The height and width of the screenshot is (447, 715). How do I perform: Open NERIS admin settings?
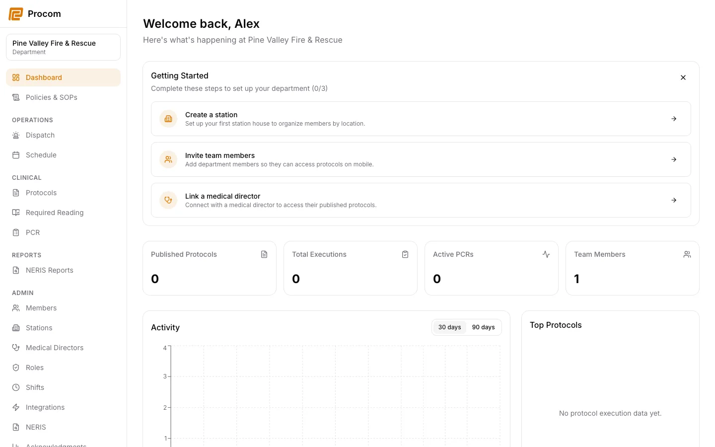point(63,427)
